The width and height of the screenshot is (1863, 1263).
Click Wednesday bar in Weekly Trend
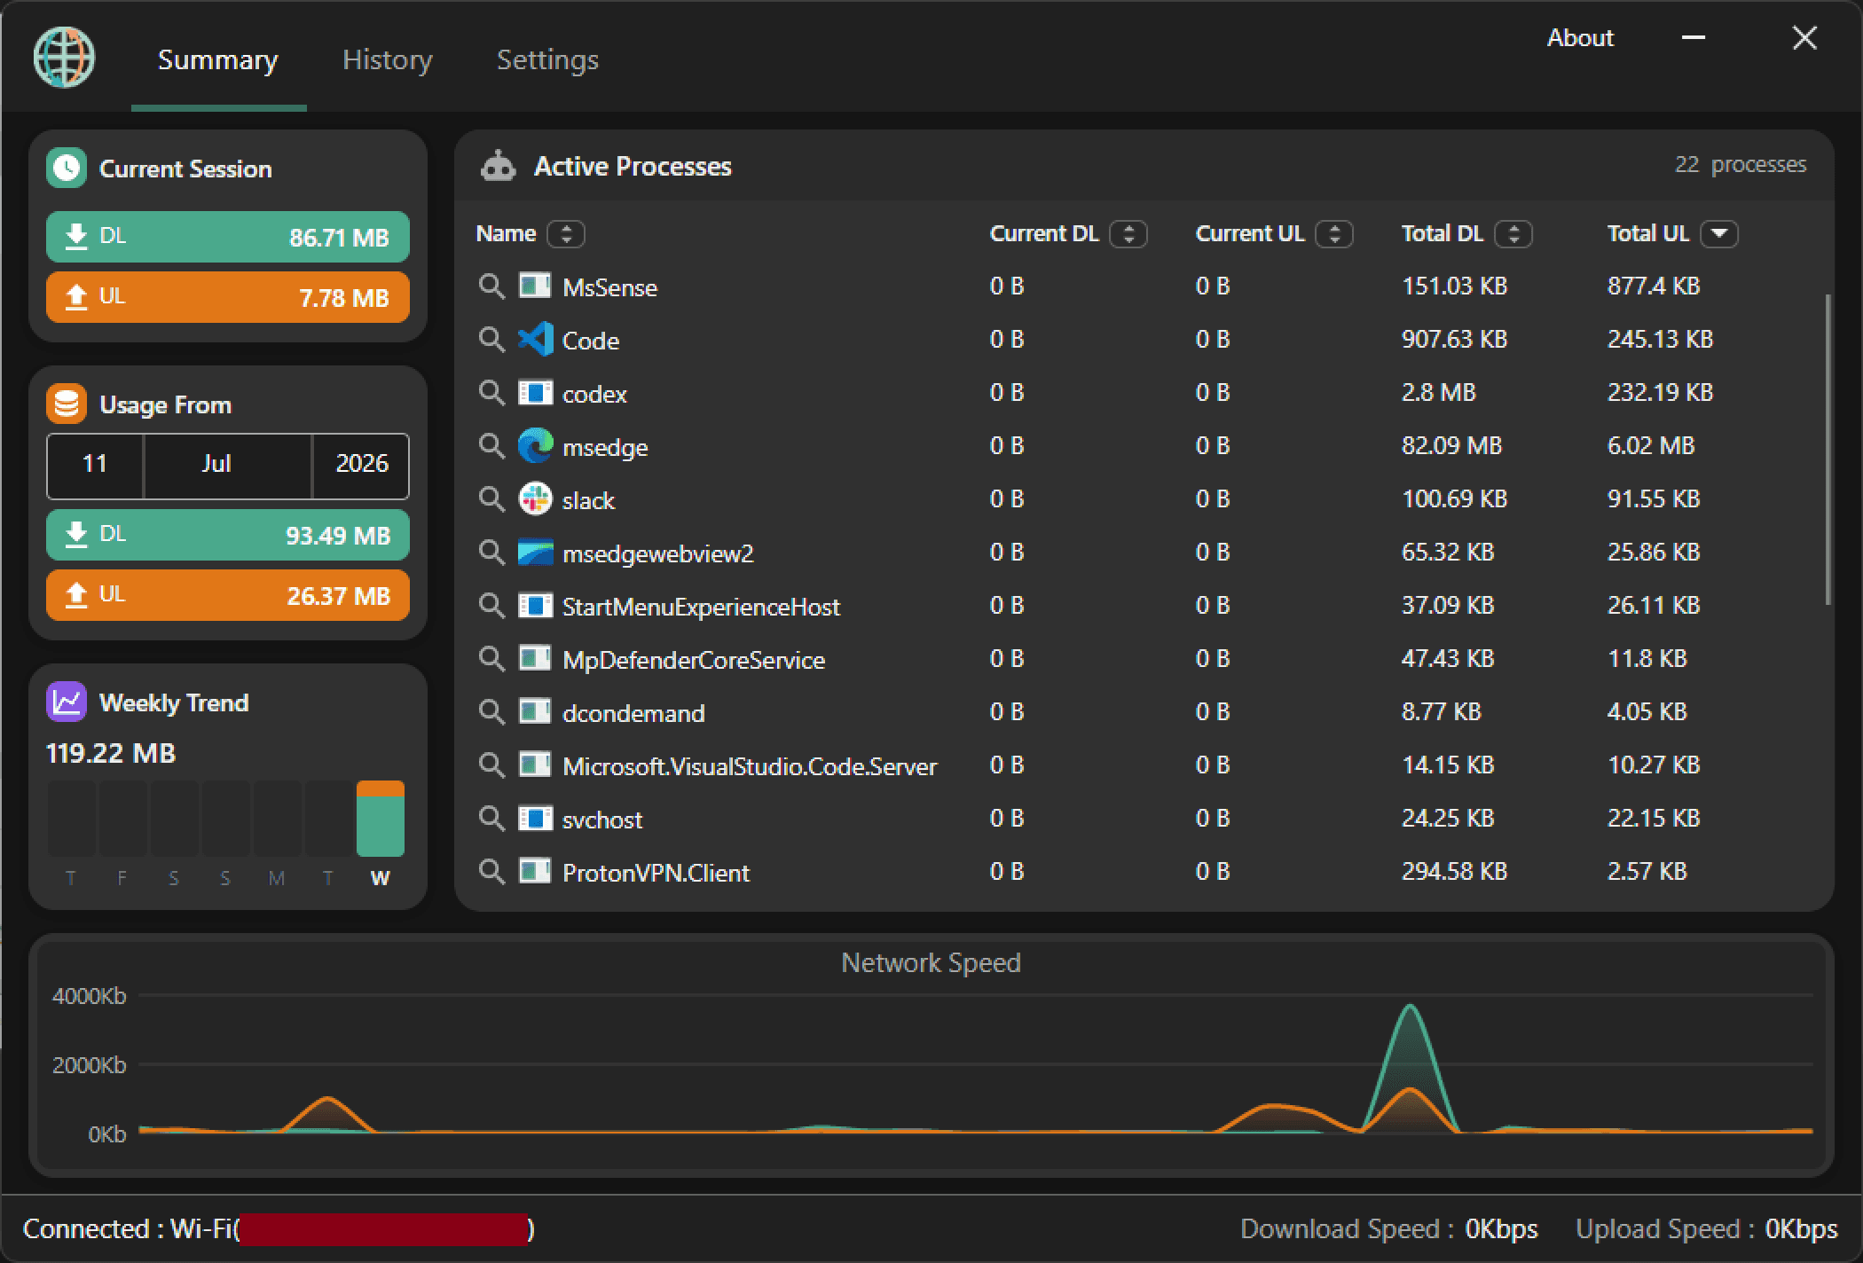[x=381, y=819]
